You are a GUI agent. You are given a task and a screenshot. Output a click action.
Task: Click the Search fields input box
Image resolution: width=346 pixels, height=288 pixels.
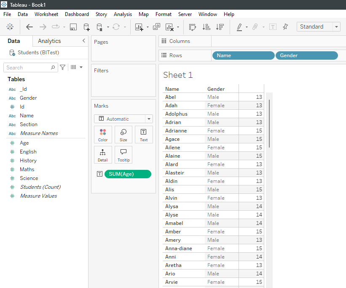pos(31,67)
